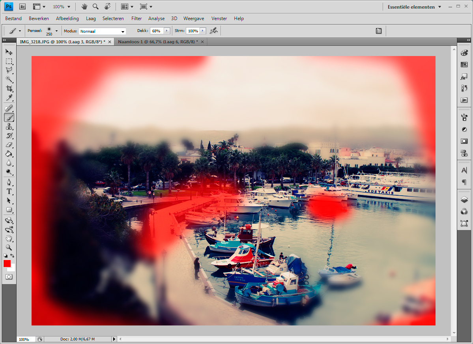Image resolution: width=473 pixels, height=344 pixels.
Task: Expand the collapsed right panel dock
Action: pyautogui.click(x=469, y=40)
